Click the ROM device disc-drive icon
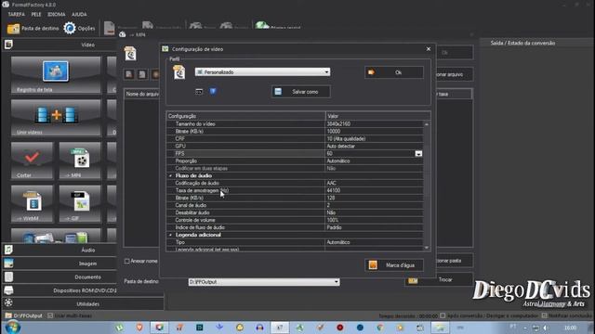The image size is (595, 334). [8, 290]
